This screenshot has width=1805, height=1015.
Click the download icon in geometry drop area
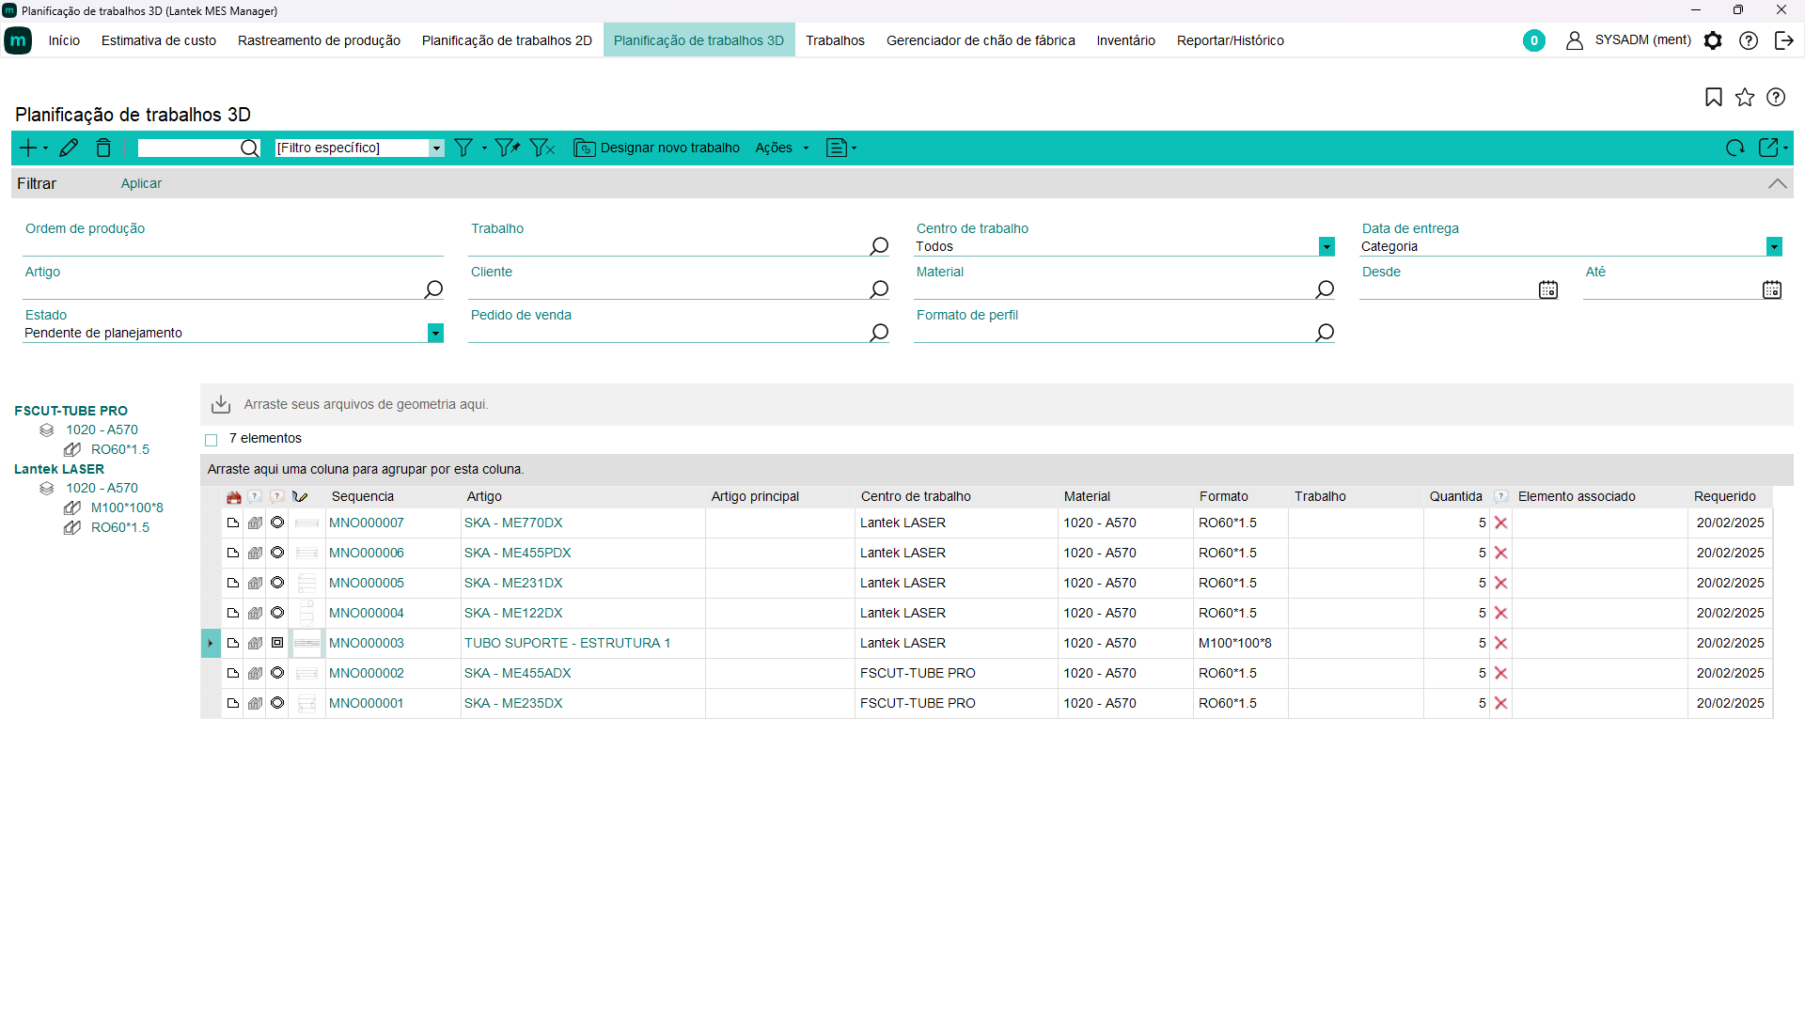[221, 404]
